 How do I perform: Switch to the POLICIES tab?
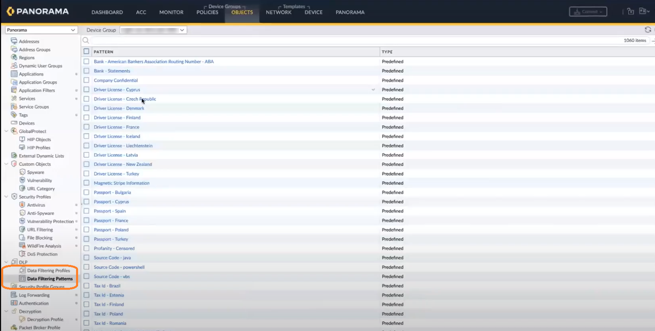pos(207,12)
